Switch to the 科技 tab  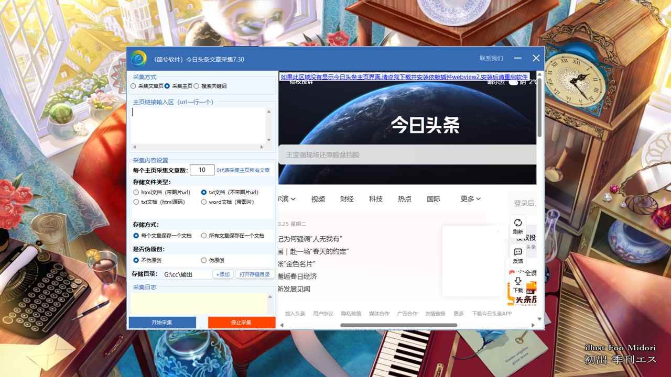click(375, 199)
